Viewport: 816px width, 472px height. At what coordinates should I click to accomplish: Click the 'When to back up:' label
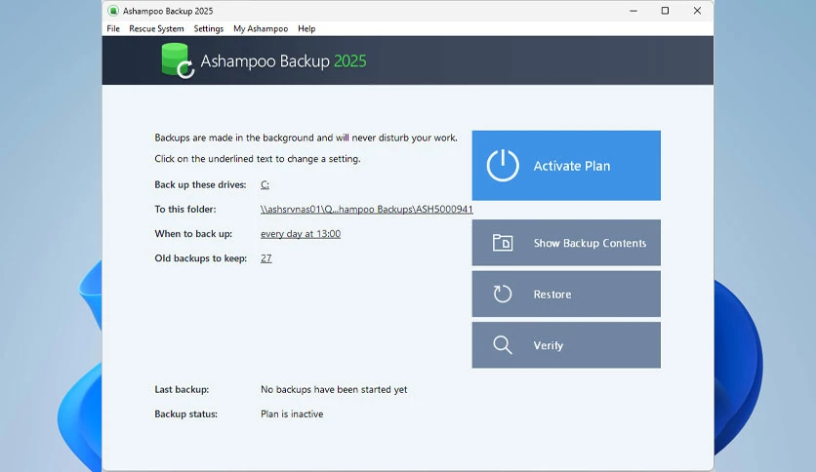click(193, 234)
